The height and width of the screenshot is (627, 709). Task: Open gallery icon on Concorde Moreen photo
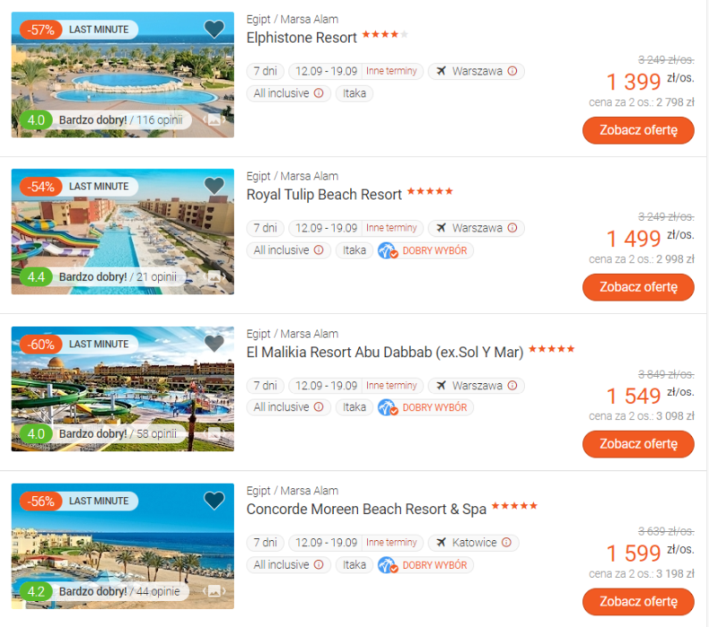(214, 591)
